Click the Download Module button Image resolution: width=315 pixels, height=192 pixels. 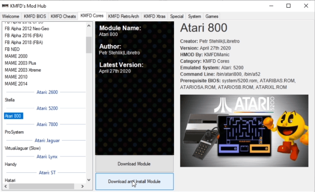pyautogui.click(x=134, y=164)
